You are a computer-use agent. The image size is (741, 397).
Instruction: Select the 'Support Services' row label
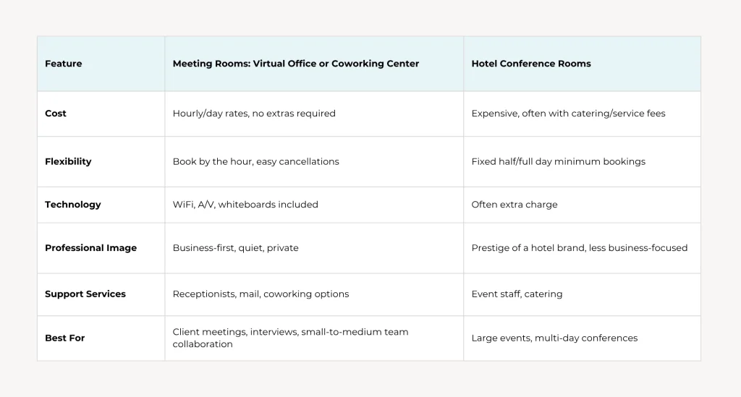click(x=85, y=294)
